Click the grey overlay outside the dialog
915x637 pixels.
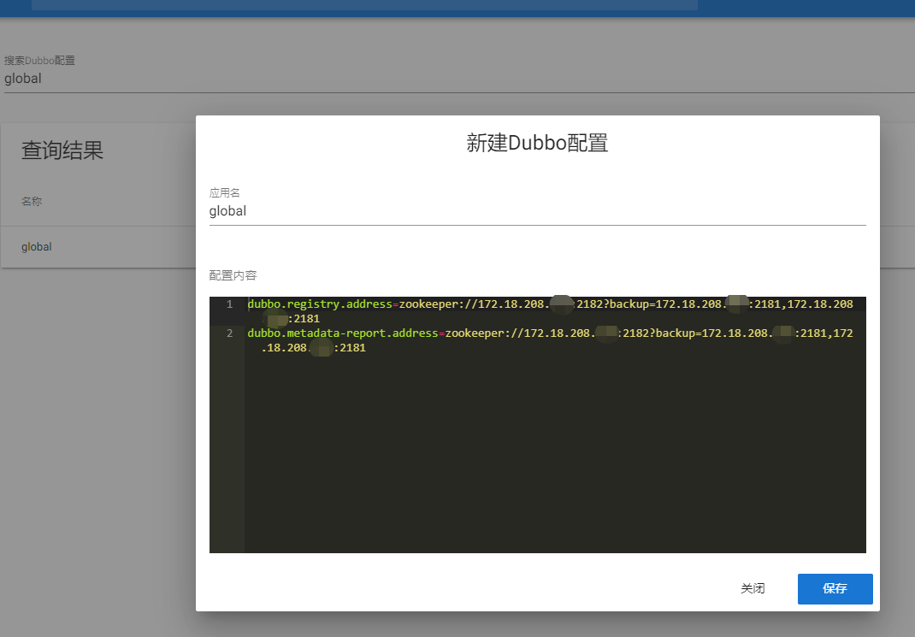94,428
